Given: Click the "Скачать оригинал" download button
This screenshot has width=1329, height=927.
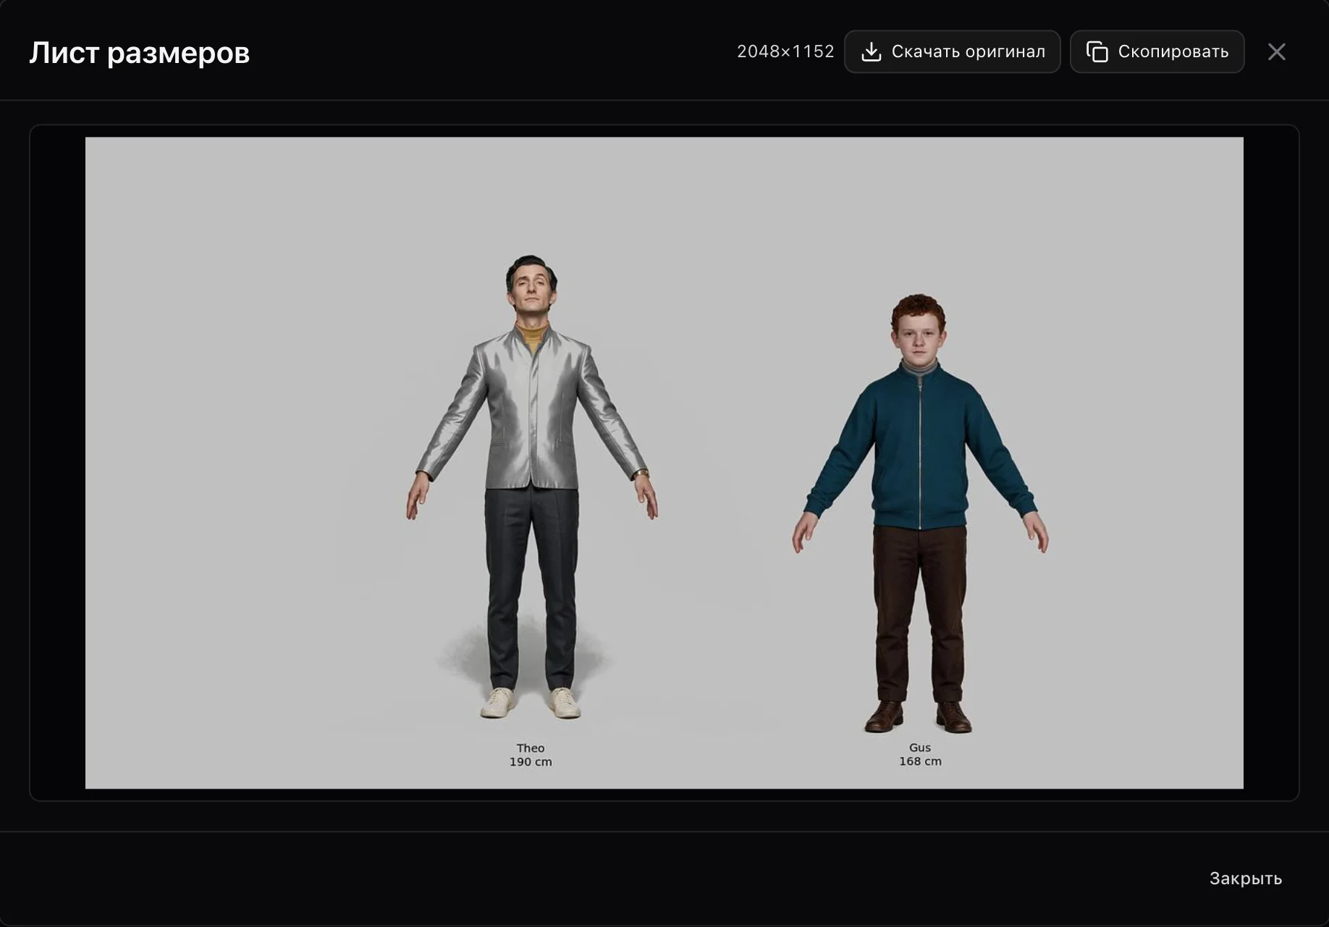Looking at the screenshot, I should pos(952,51).
